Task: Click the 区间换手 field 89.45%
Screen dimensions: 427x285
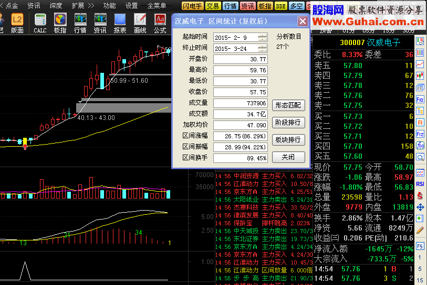Action: coord(241,158)
